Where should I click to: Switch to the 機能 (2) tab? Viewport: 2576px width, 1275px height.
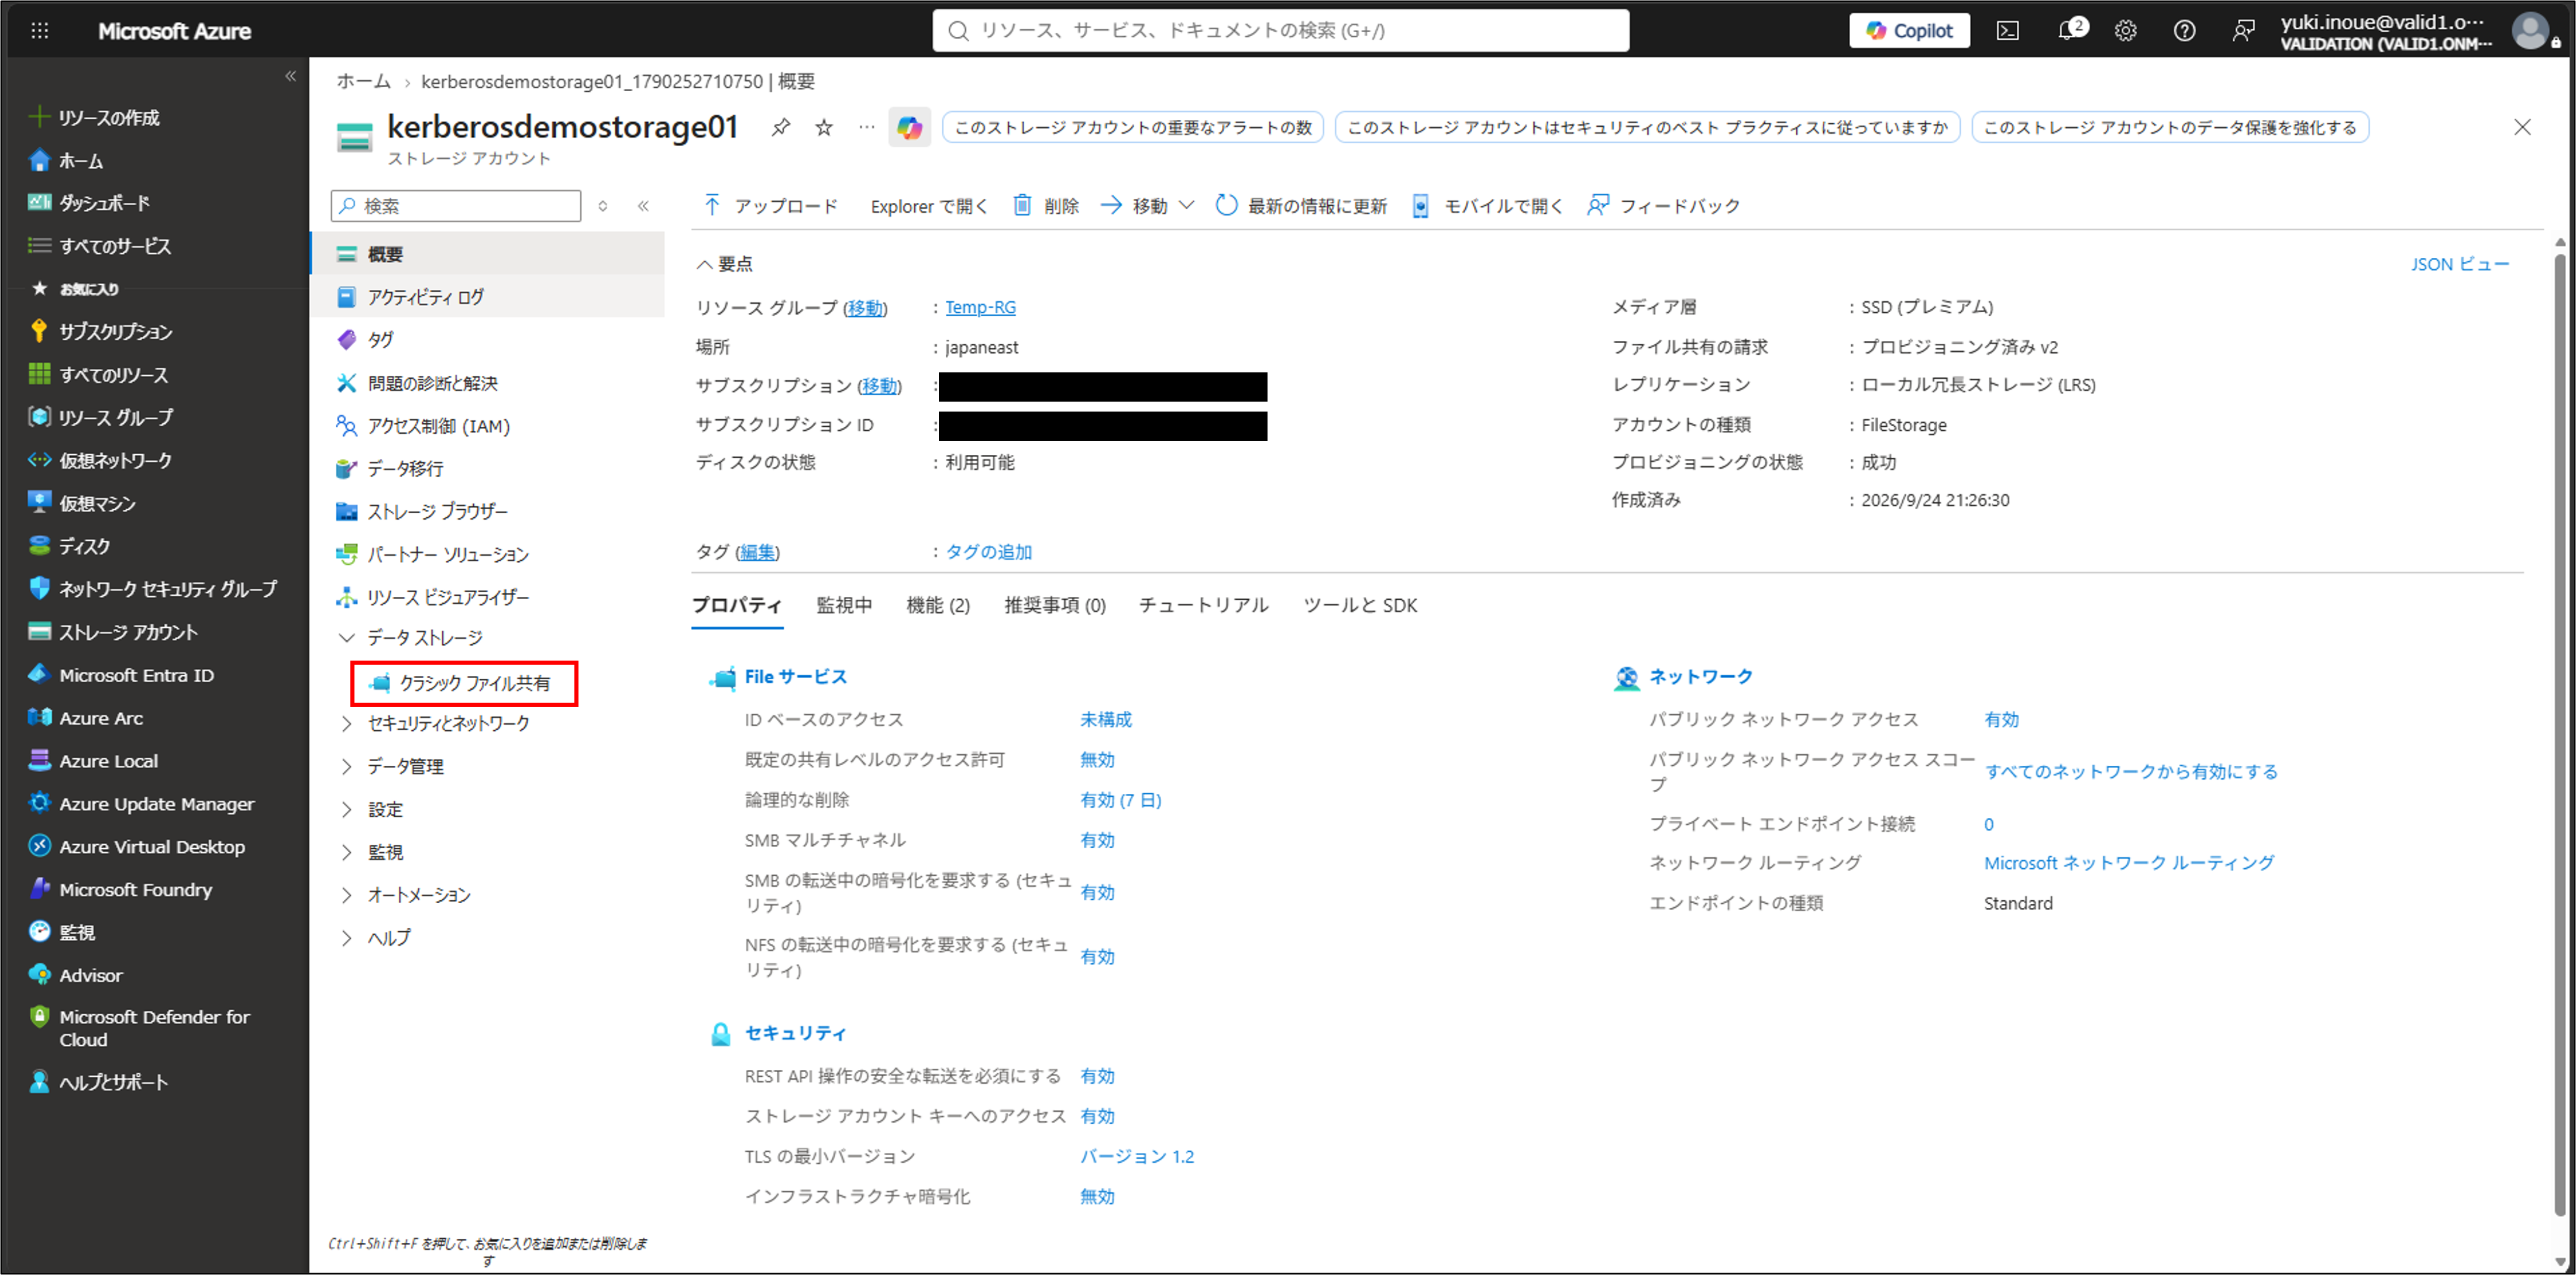pyautogui.click(x=938, y=606)
